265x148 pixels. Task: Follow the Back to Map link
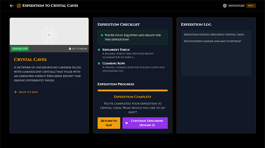coord(26,92)
